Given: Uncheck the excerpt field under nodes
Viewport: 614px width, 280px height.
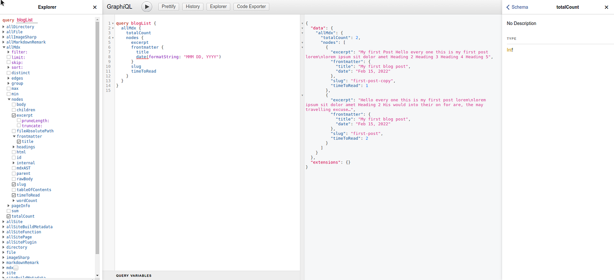Looking at the screenshot, I should point(14,115).
